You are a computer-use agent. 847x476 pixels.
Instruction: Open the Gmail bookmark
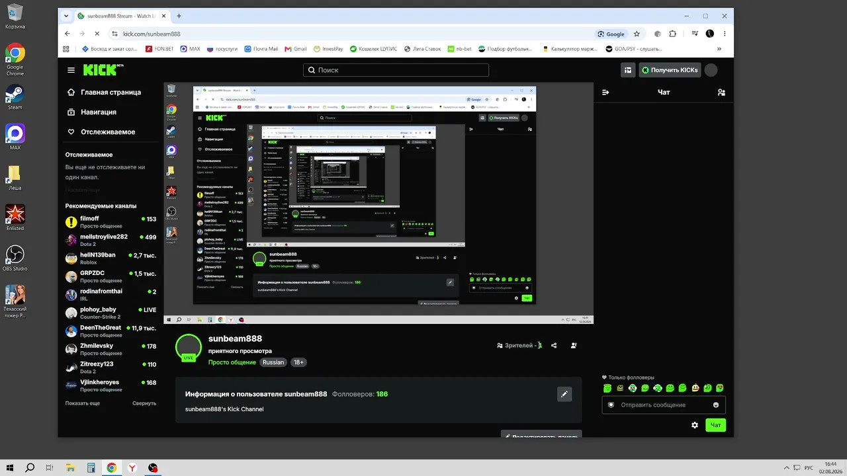(x=294, y=49)
